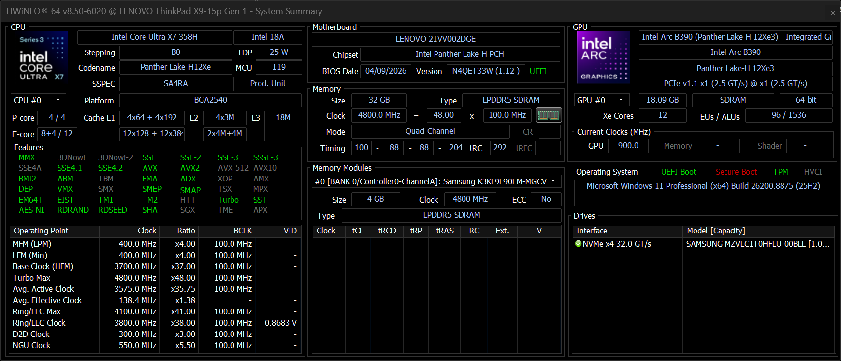Click the Interface column header in Drives
The height and width of the screenshot is (361, 841).
click(627, 231)
